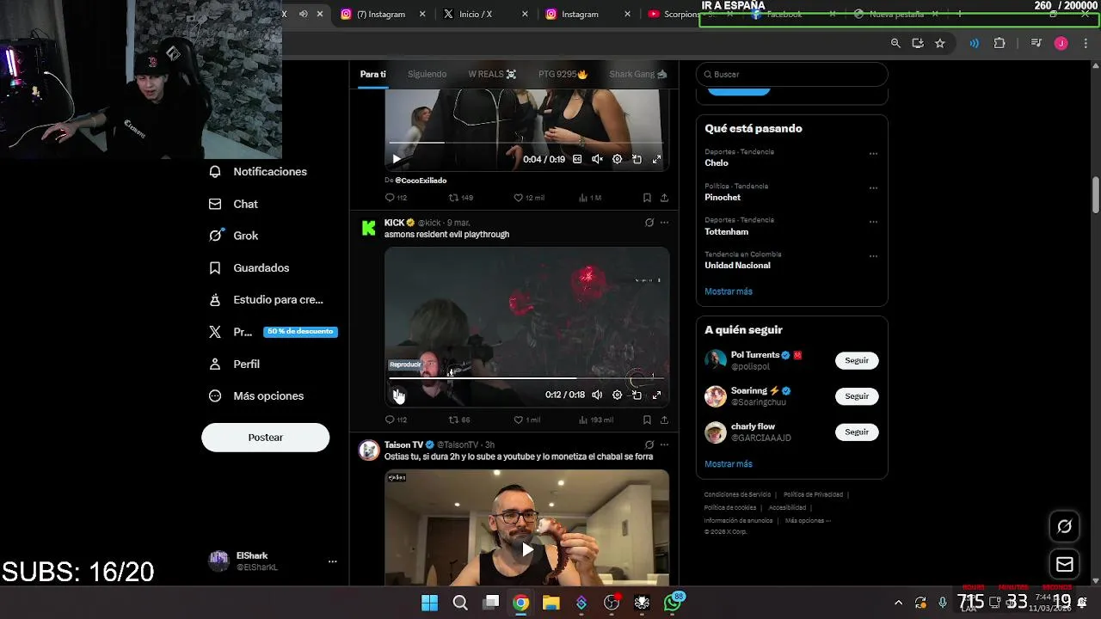Like the KICK post with 1 mil likes
The width and height of the screenshot is (1101, 619).
coord(526,420)
